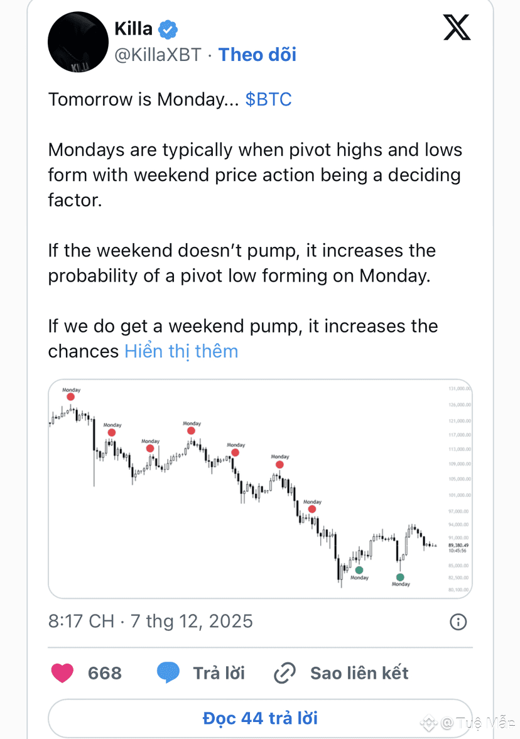Click the topmost red Monday marker
The image size is (520, 739).
pos(70,397)
